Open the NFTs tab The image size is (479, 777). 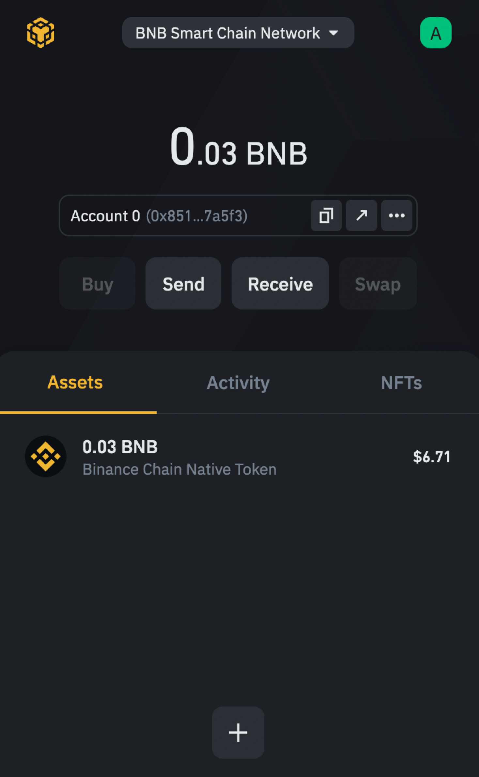point(401,382)
